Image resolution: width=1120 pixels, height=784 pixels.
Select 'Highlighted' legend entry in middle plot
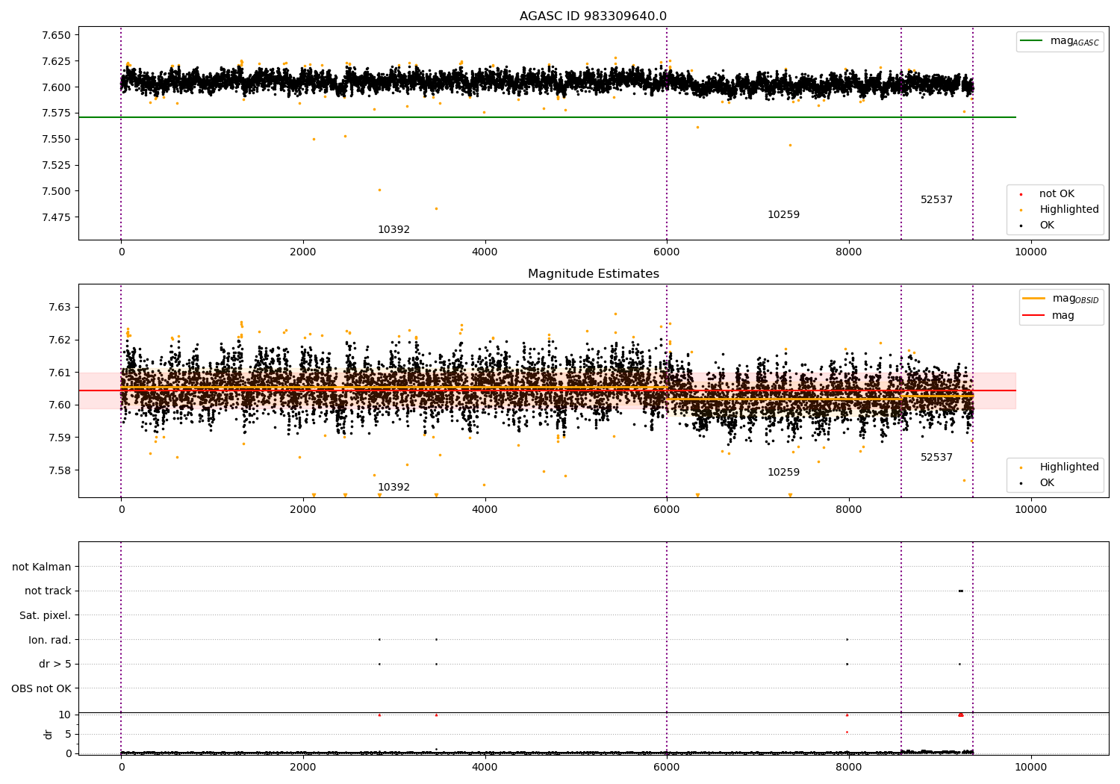tap(1068, 467)
